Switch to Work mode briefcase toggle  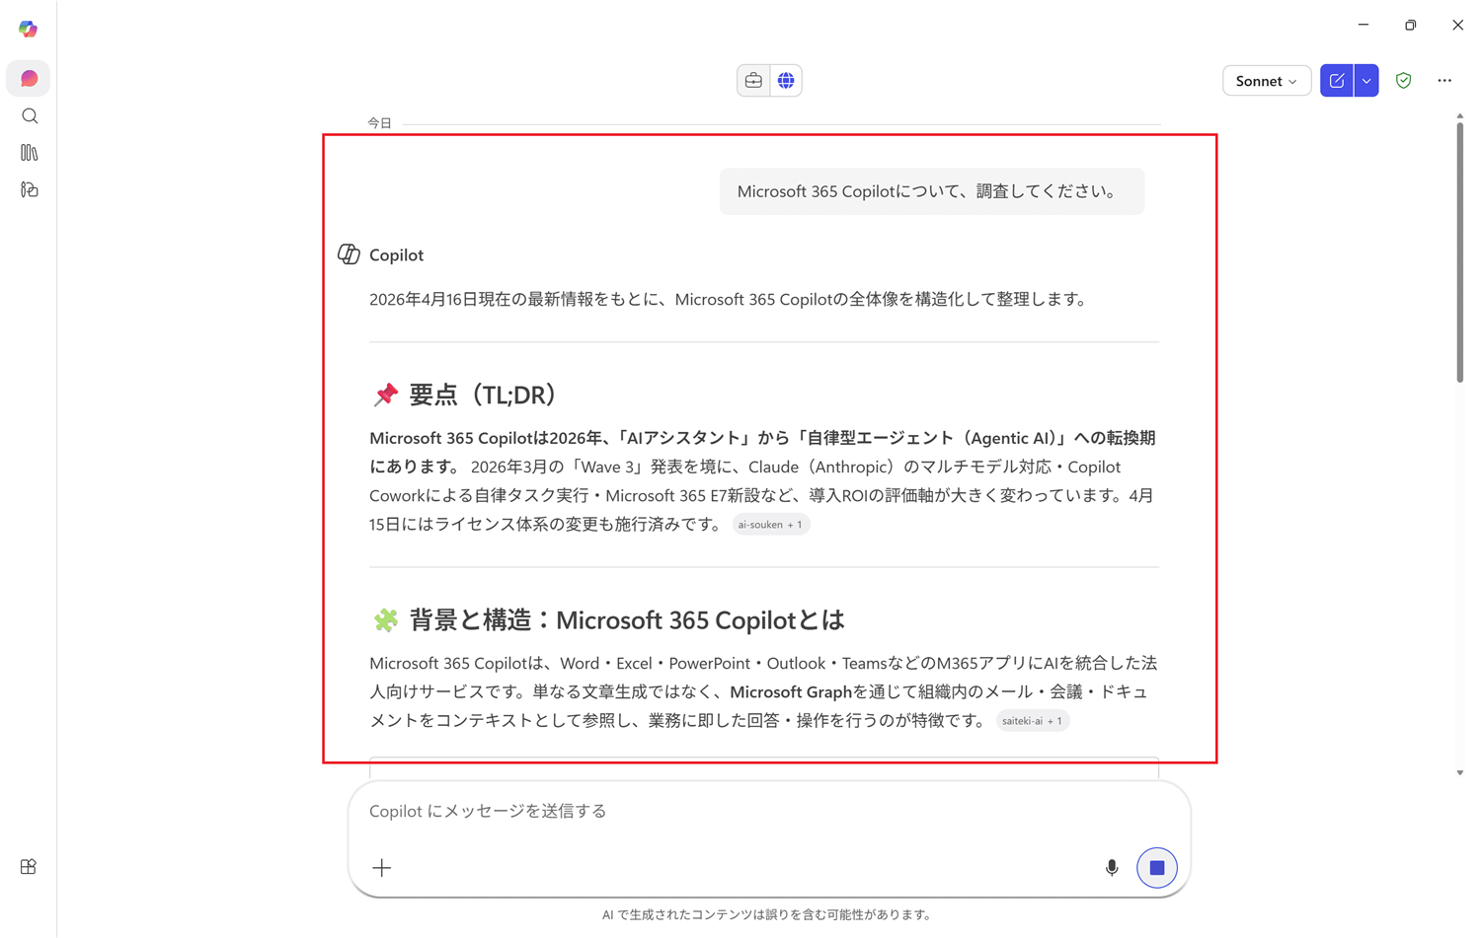coord(753,81)
